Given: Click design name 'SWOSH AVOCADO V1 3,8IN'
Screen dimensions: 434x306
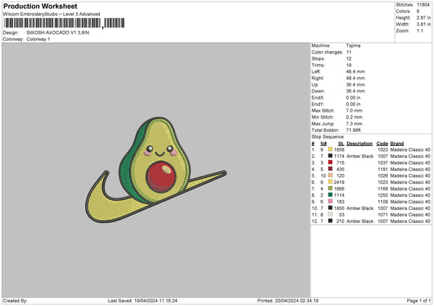Looking at the screenshot, I should (x=58, y=32).
